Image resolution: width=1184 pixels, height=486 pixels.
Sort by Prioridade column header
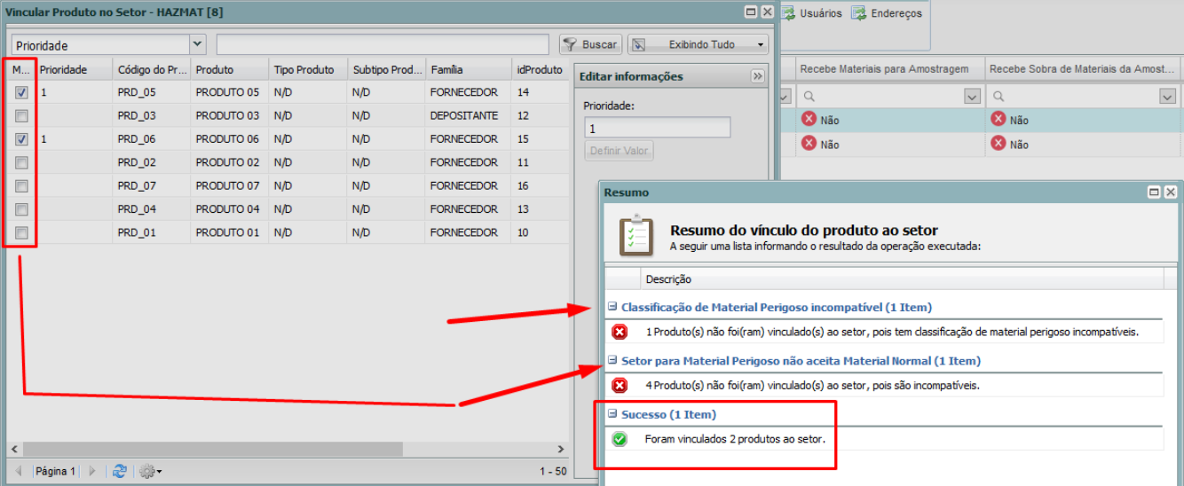tap(73, 69)
